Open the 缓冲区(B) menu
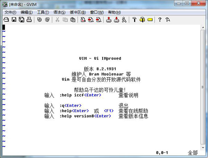208x158 pixels. pyautogui.click(x=78, y=12)
